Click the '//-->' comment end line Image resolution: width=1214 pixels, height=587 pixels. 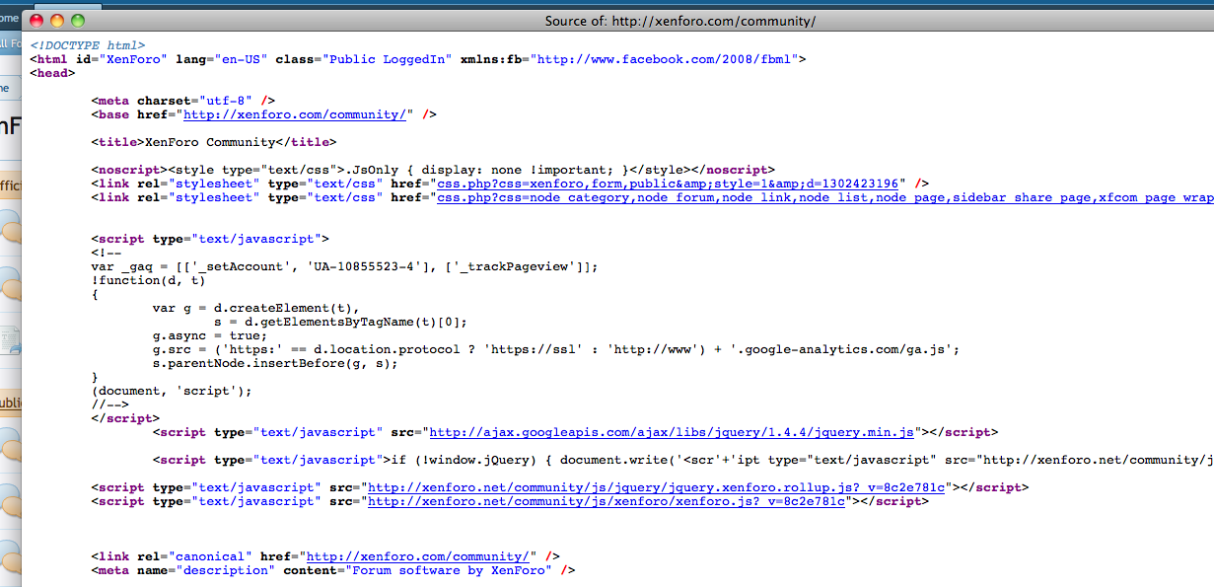point(109,404)
